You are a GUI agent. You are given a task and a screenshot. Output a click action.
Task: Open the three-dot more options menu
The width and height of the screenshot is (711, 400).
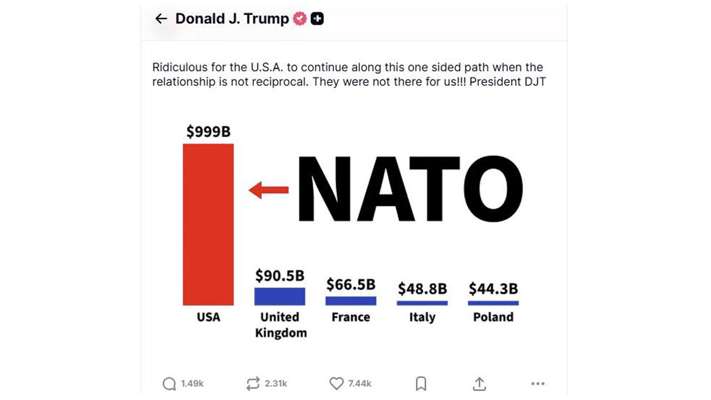click(538, 383)
